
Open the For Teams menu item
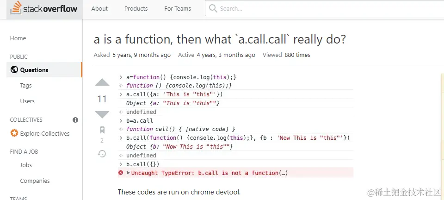pos(178,8)
